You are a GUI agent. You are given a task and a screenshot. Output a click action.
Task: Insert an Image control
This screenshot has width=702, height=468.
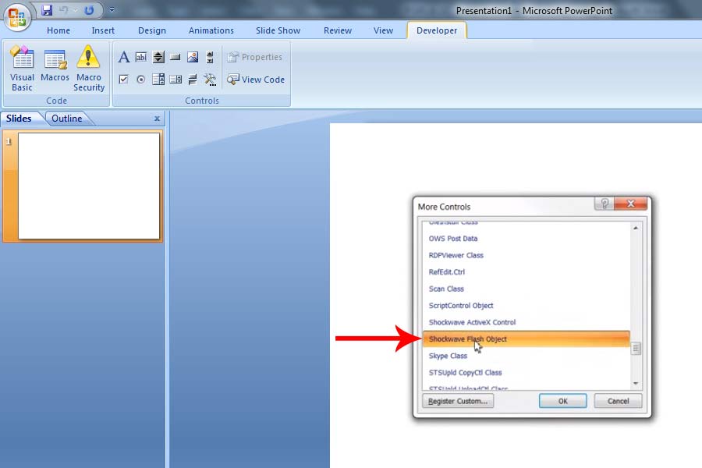coord(193,57)
